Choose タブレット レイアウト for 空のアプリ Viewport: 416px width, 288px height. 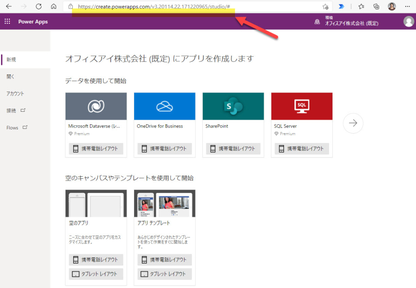[x=96, y=274]
